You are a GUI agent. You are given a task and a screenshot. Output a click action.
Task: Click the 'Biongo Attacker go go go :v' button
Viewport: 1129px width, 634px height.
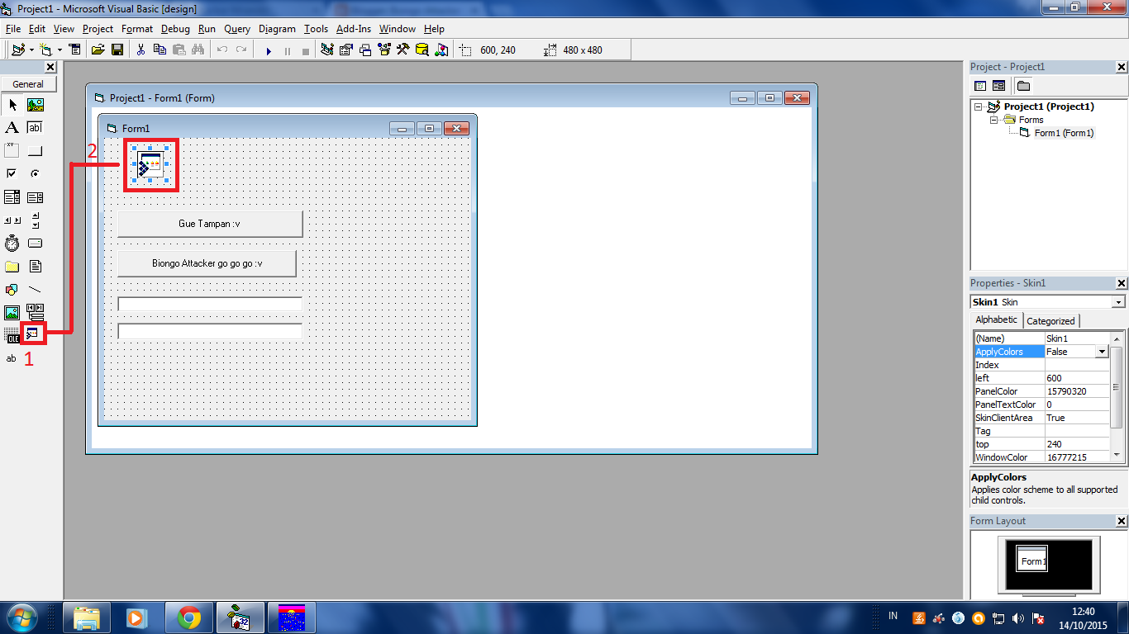pos(207,263)
